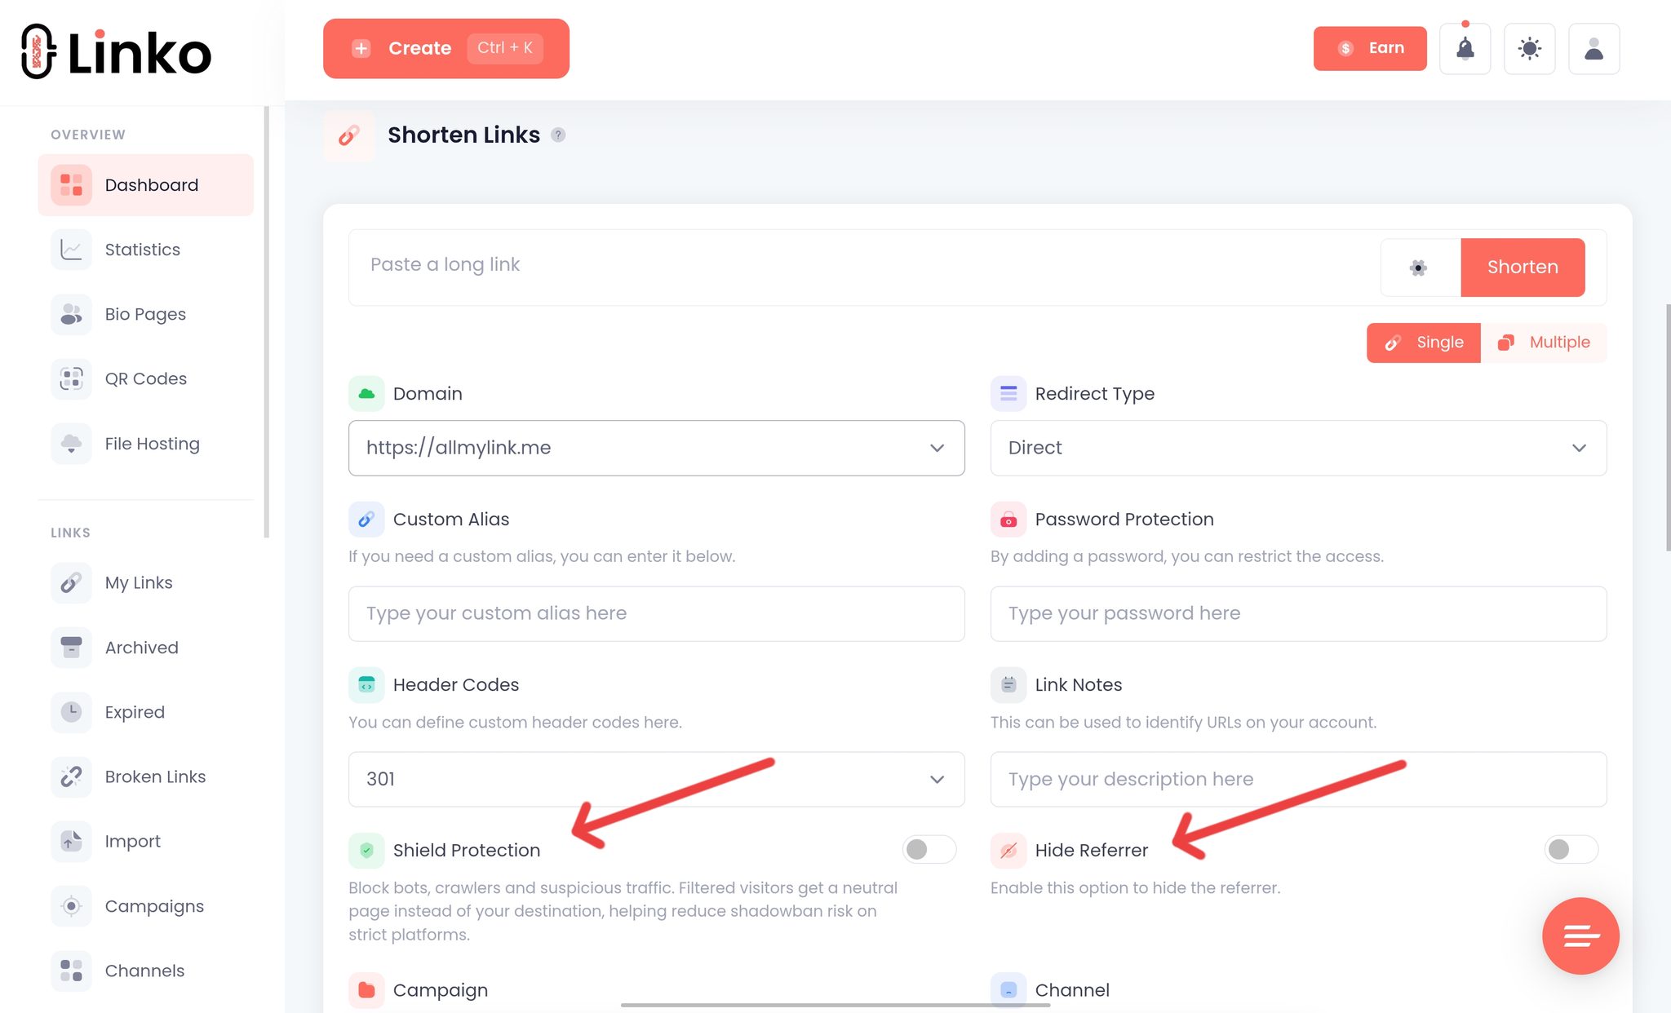Viewport: 1671px width, 1013px height.
Task: Click the sidebar vertical scrollbar
Action: click(x=267, y=322)
